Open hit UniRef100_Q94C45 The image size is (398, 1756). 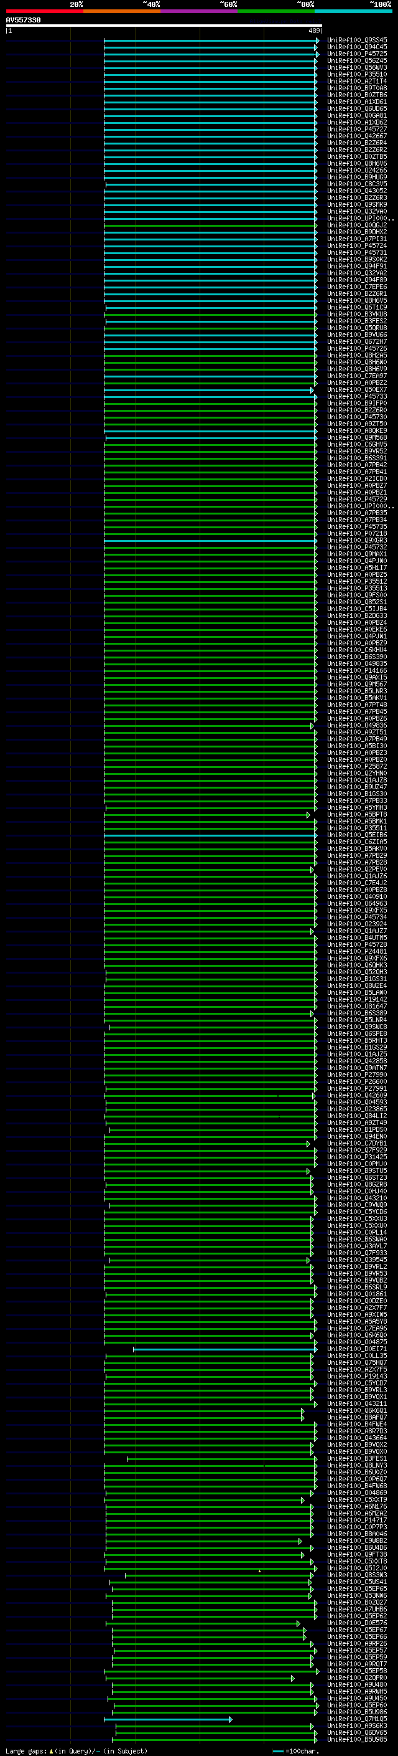point(357,47)
